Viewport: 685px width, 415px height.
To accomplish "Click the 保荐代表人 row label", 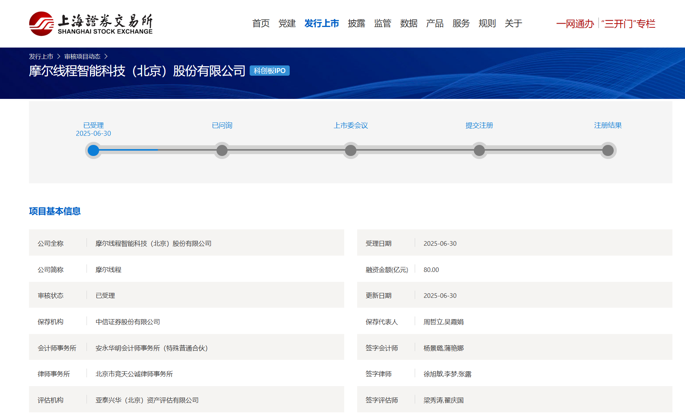I will pyautogui.click(x=382, y=322).
